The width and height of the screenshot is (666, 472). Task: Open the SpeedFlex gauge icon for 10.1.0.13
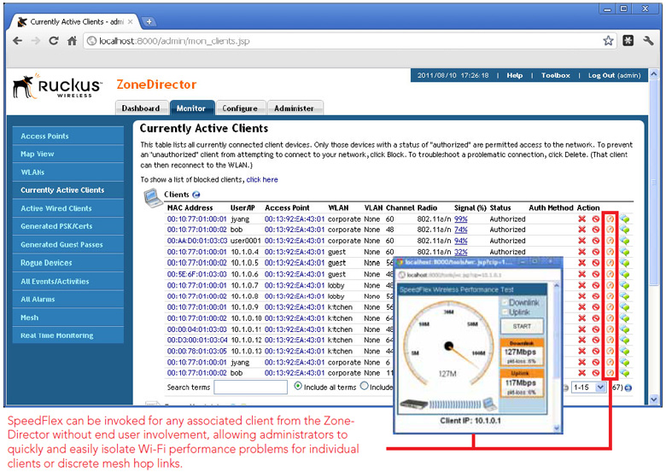(610, 351)
